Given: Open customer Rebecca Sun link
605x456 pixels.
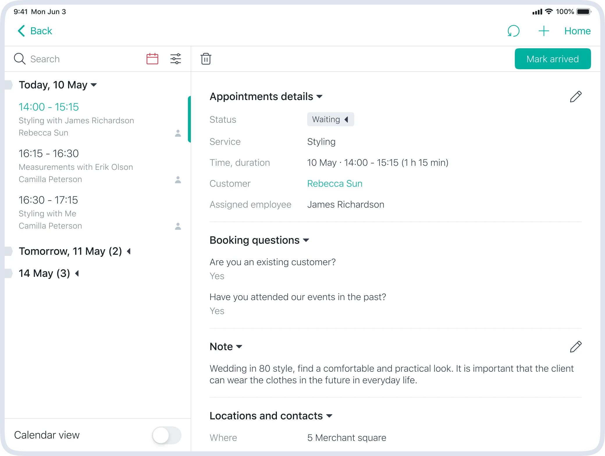Looking at the screenshot, I should coord(334,184).
